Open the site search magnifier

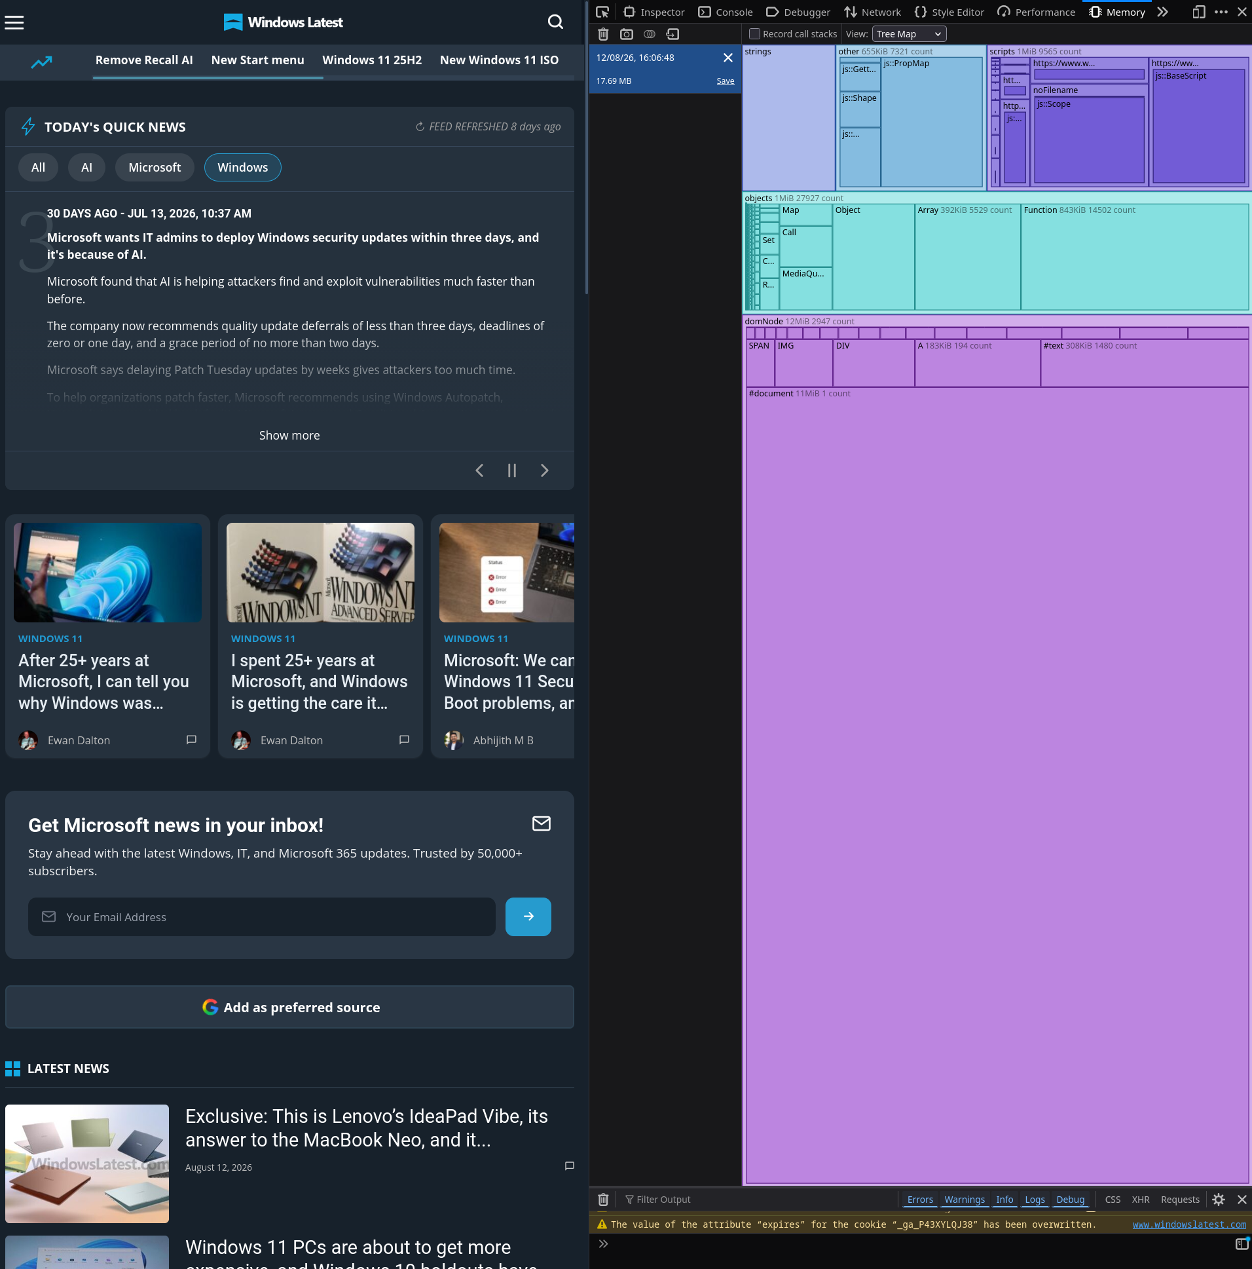pyautogui.click(x=555, y=22)
